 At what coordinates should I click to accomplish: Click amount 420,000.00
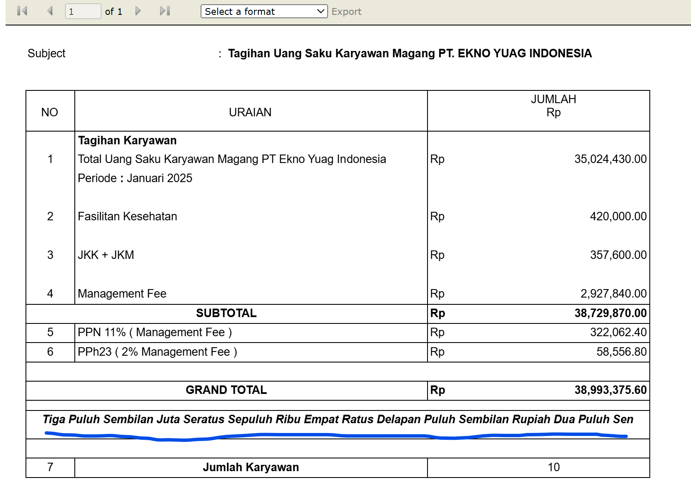pos(618,216)
